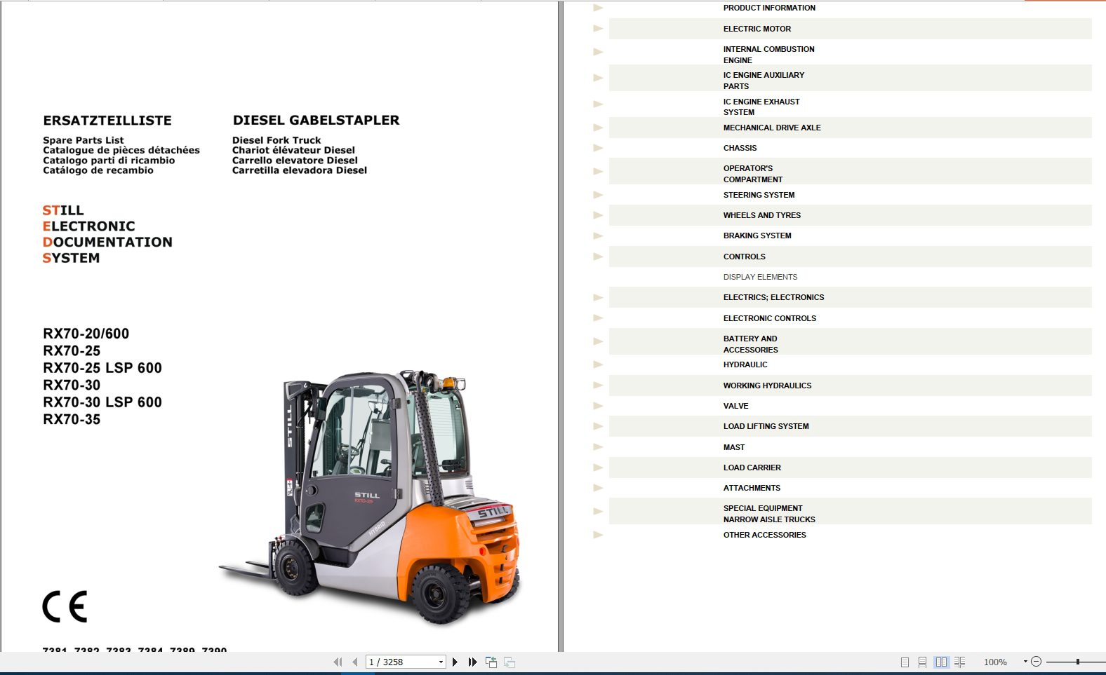
Task: Open WORKING HYDRAULICS section link
Action: [767, 386]
